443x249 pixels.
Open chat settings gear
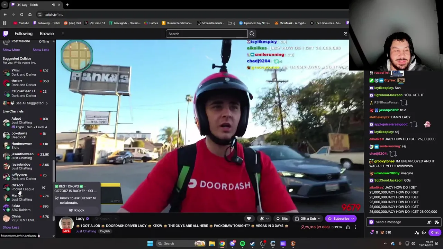pos(424,232)
